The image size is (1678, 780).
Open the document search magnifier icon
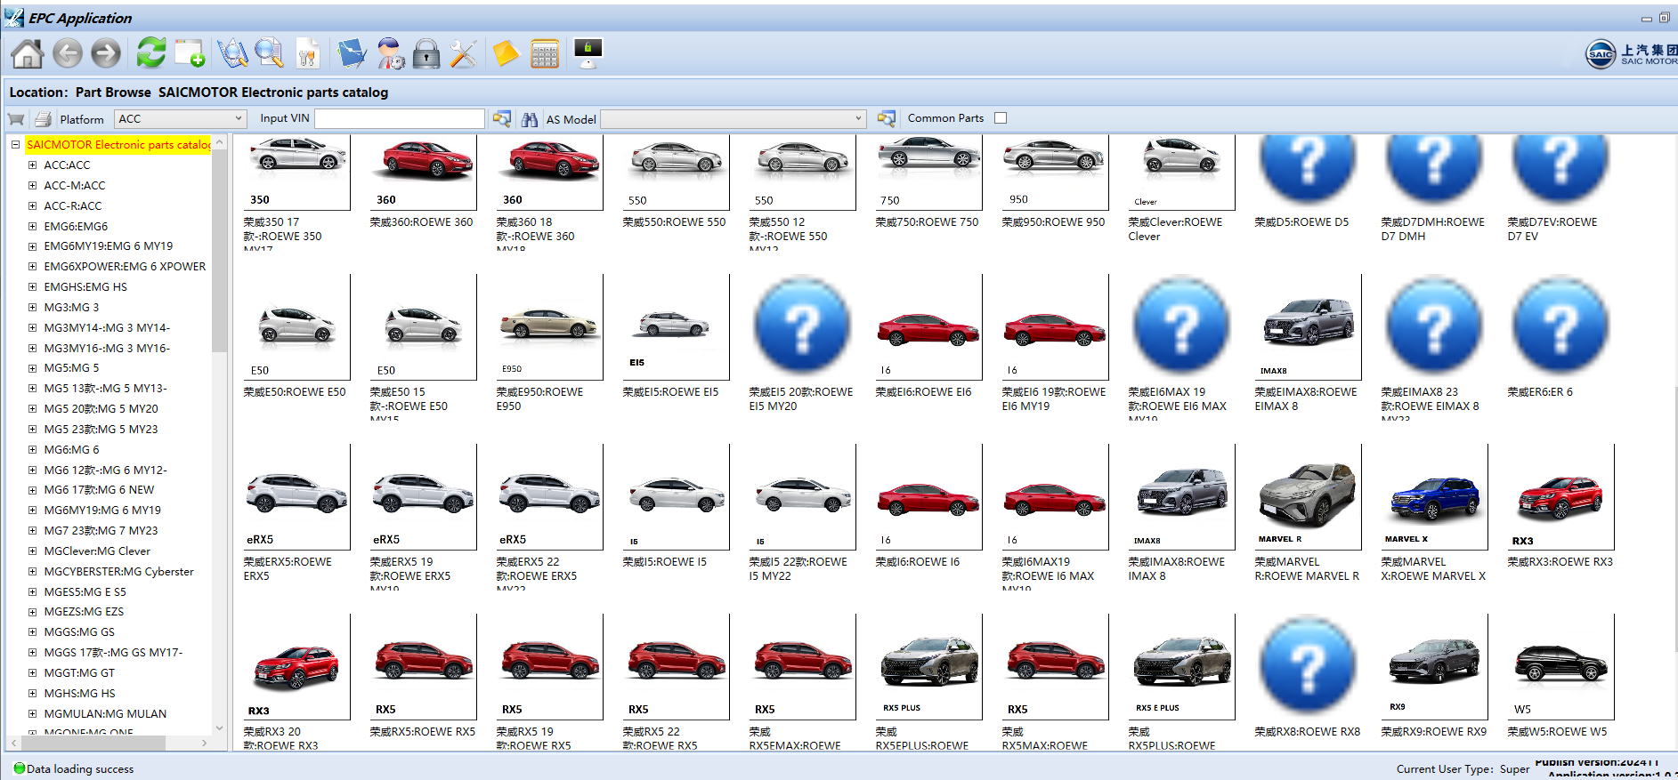pos(269,53)
